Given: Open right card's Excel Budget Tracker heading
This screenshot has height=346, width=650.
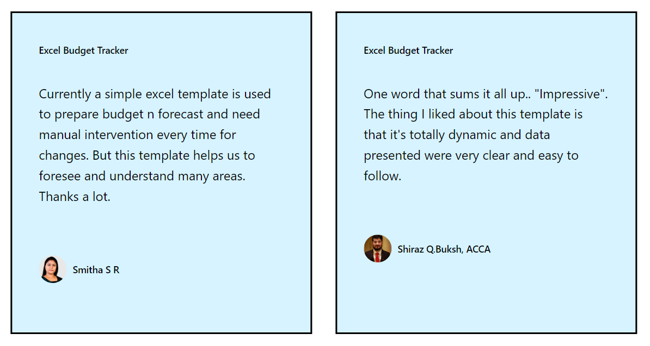Looking at the screenshot, I should [x=408, y=51].
